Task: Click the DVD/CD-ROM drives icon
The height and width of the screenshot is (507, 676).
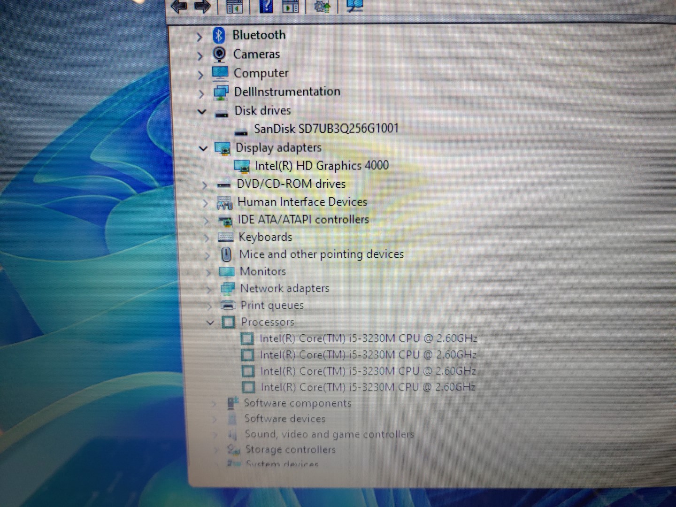Action: 223,184
